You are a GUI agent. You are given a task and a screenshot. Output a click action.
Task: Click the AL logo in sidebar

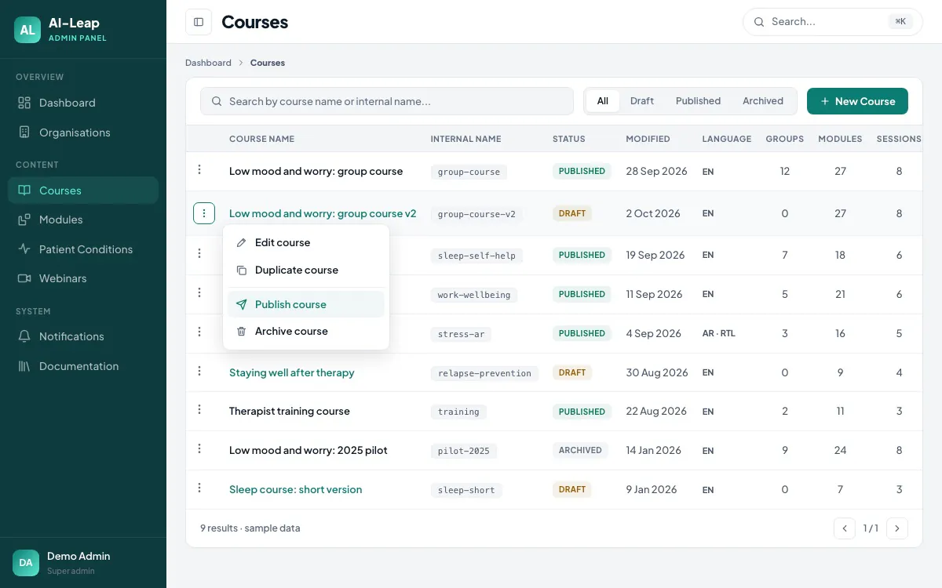click(x=27, y=30)
